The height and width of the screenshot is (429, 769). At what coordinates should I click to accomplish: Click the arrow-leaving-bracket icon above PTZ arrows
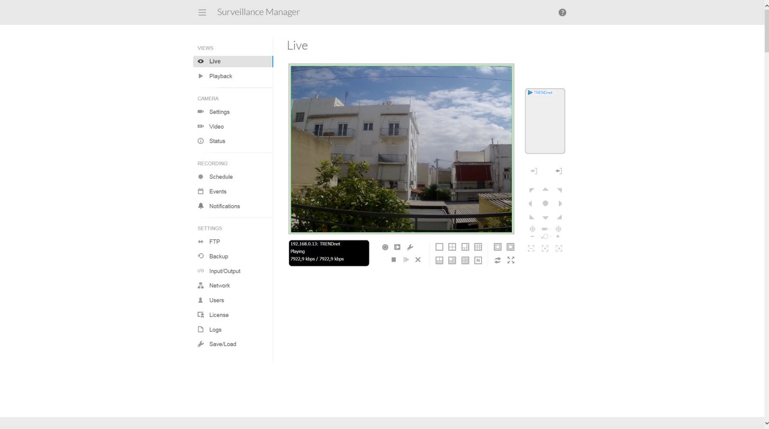[559, 171]
